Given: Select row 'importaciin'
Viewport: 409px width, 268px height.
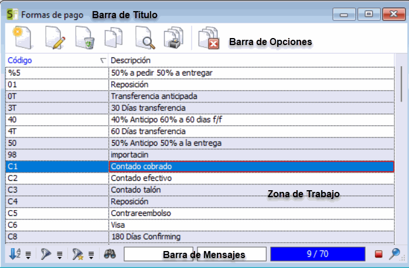Looking at the screenshot, I should 200,155.
